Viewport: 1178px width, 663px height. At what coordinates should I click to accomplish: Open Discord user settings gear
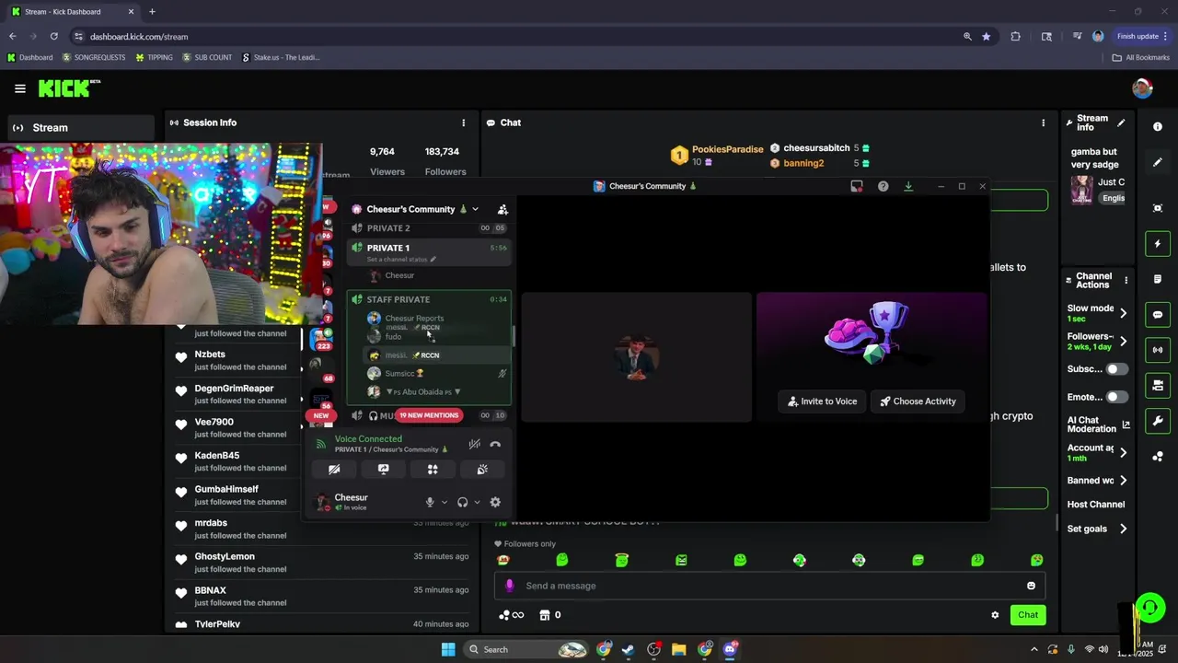(x=495, y=502)
